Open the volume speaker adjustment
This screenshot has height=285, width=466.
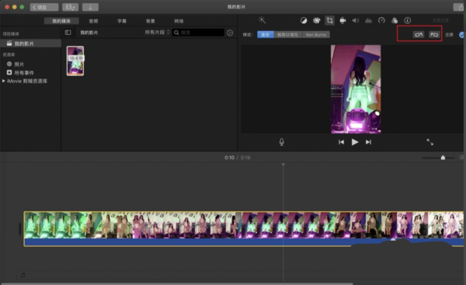pyautogui.click(x=356, y=20)
